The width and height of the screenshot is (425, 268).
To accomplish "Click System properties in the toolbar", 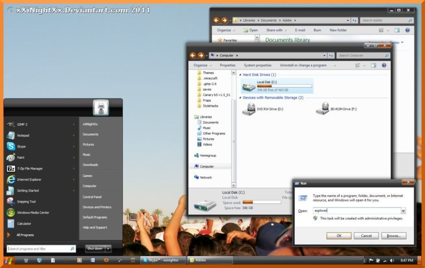I will point(257,65).
